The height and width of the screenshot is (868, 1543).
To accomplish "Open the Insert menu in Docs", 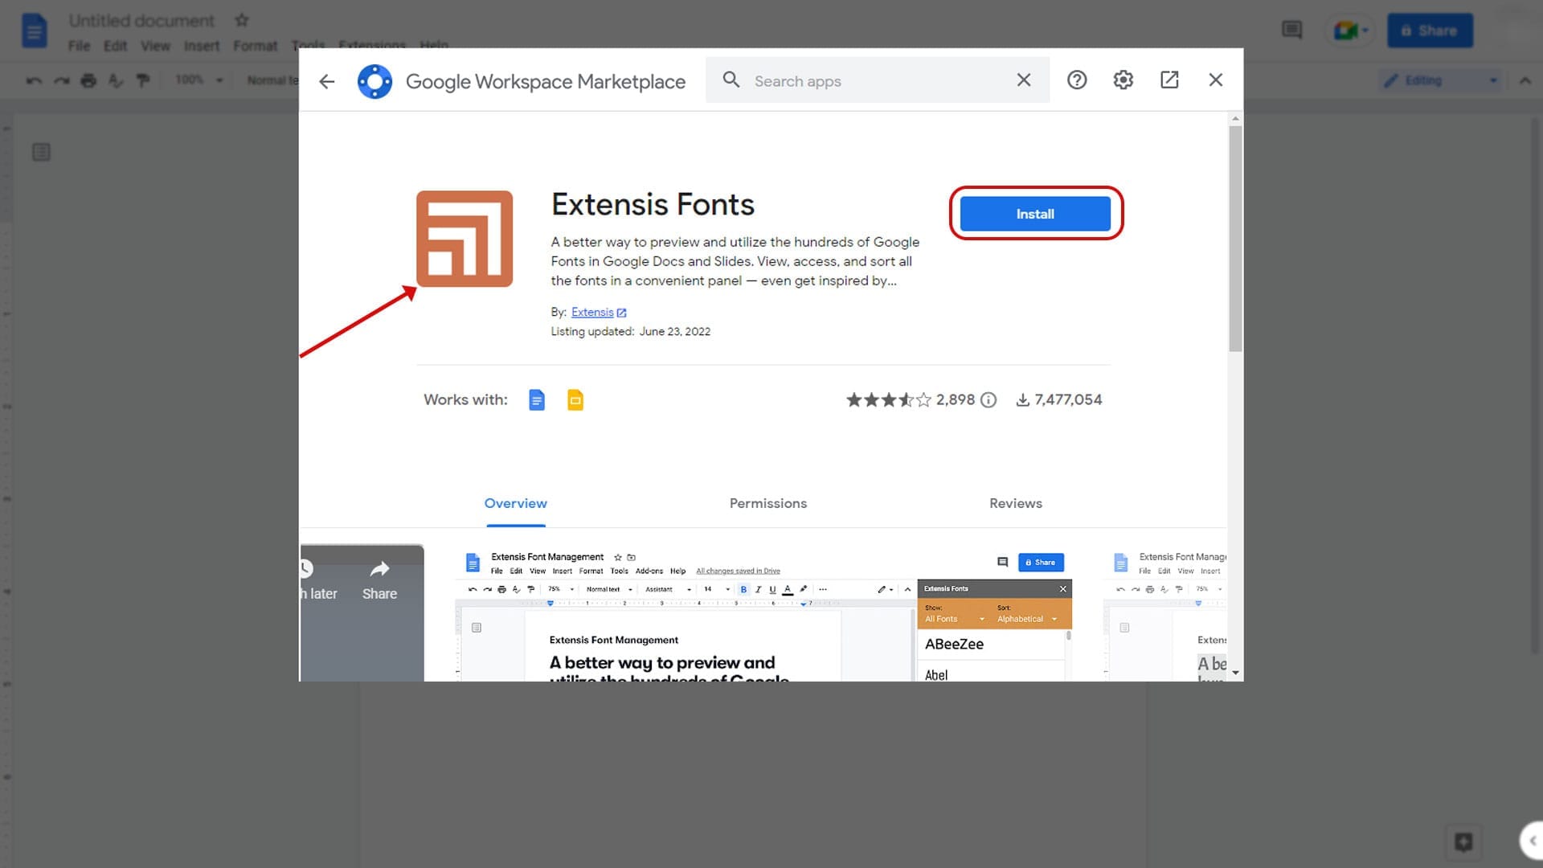I will pyautogui.click(x=201, y=46).
